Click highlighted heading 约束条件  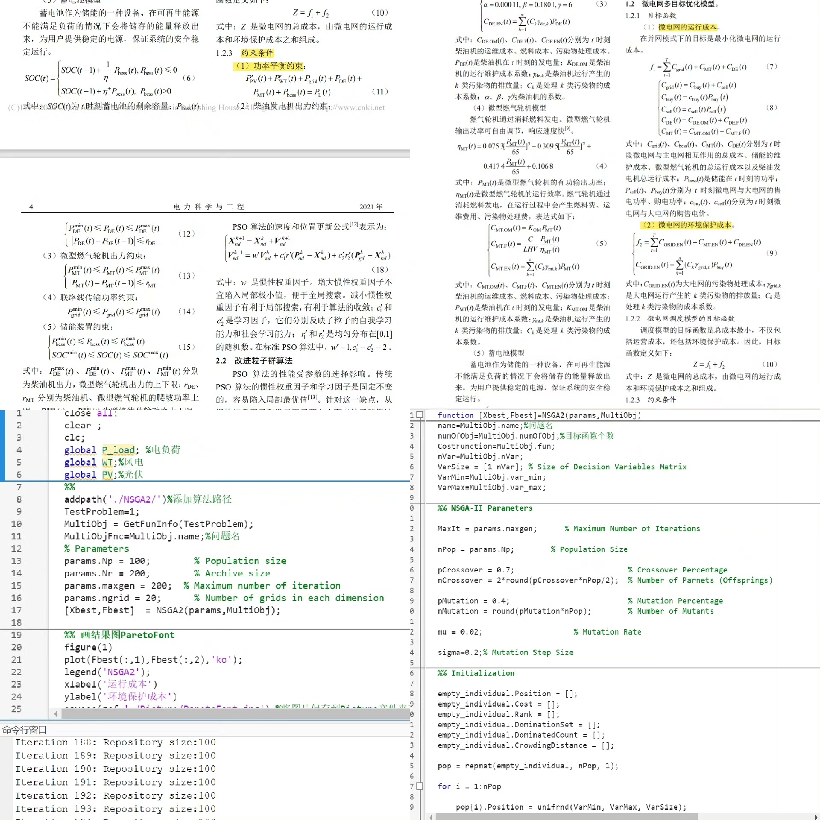pos(257,53)
